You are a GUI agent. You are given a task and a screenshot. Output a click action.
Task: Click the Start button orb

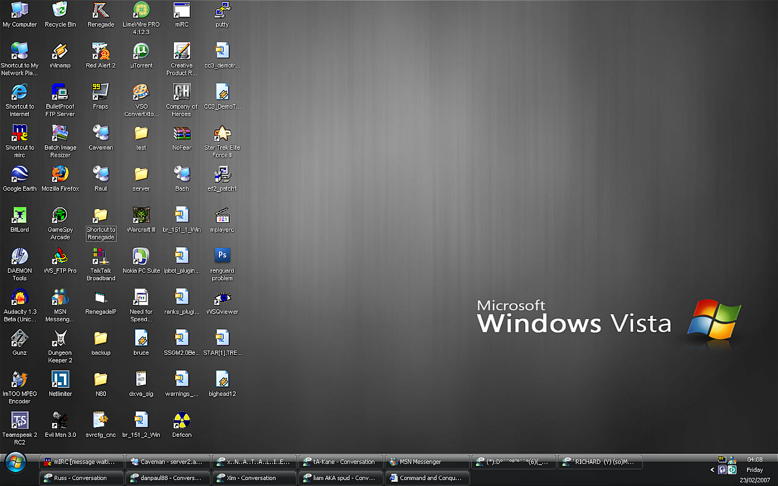(15, 463)
